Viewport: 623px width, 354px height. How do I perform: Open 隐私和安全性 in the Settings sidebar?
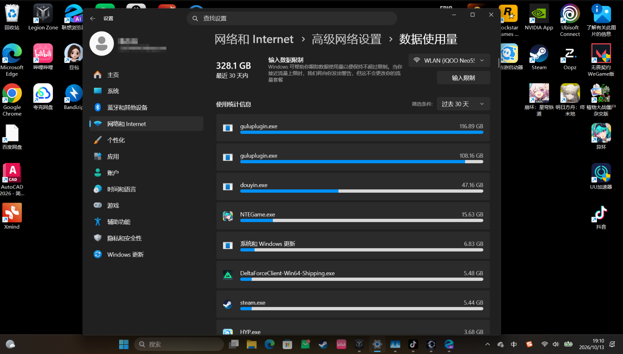(146, 238)
